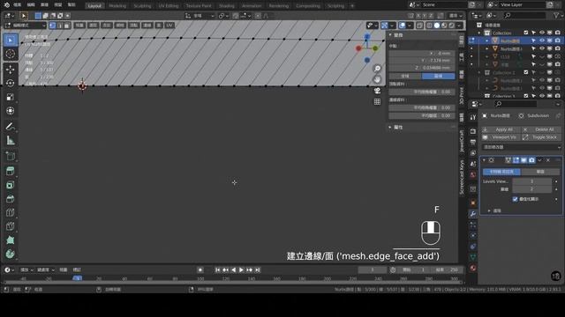Open the transform orientation dropdown
The width and height of the screenshot is (565, 317).
click(200, 16)
